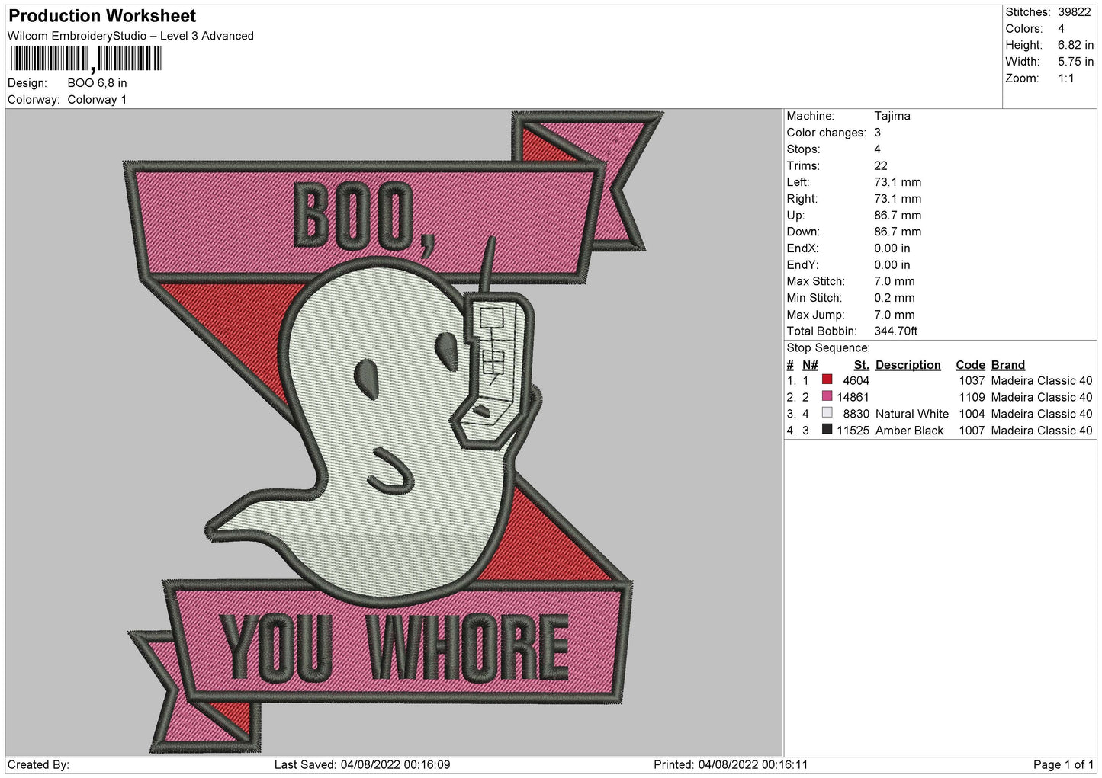Click the 'Colorway 1' value
Image resolution: width=1102 pixels, height=778 pixels.
pos(97,100)
